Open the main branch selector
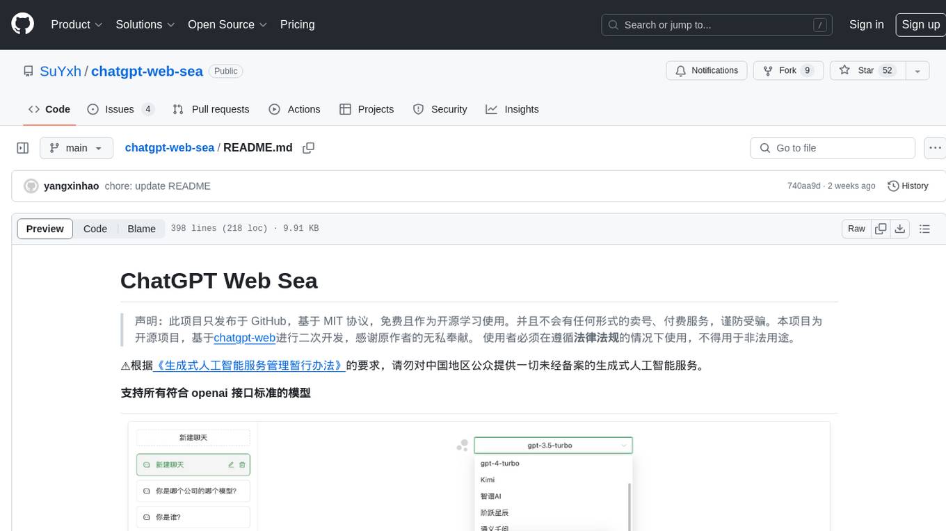 pos(77,148)
